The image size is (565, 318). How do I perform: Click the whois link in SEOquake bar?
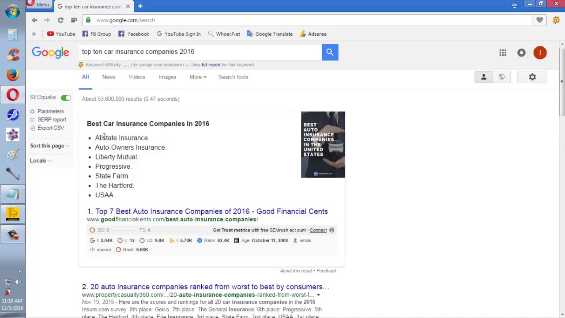pos(305,241)
